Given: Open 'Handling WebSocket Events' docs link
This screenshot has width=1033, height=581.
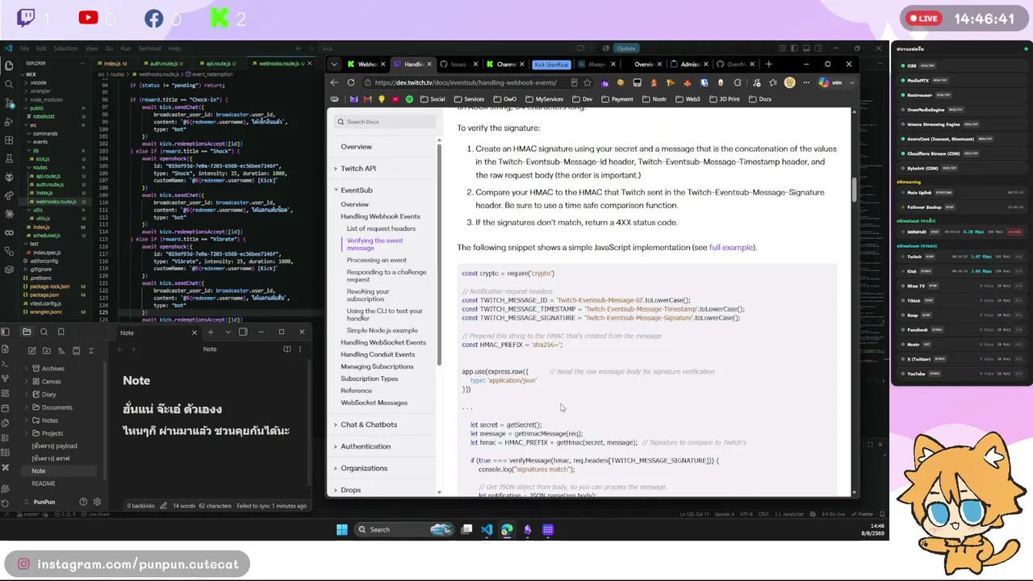Looking at the screenshot, I should (383, 342).
